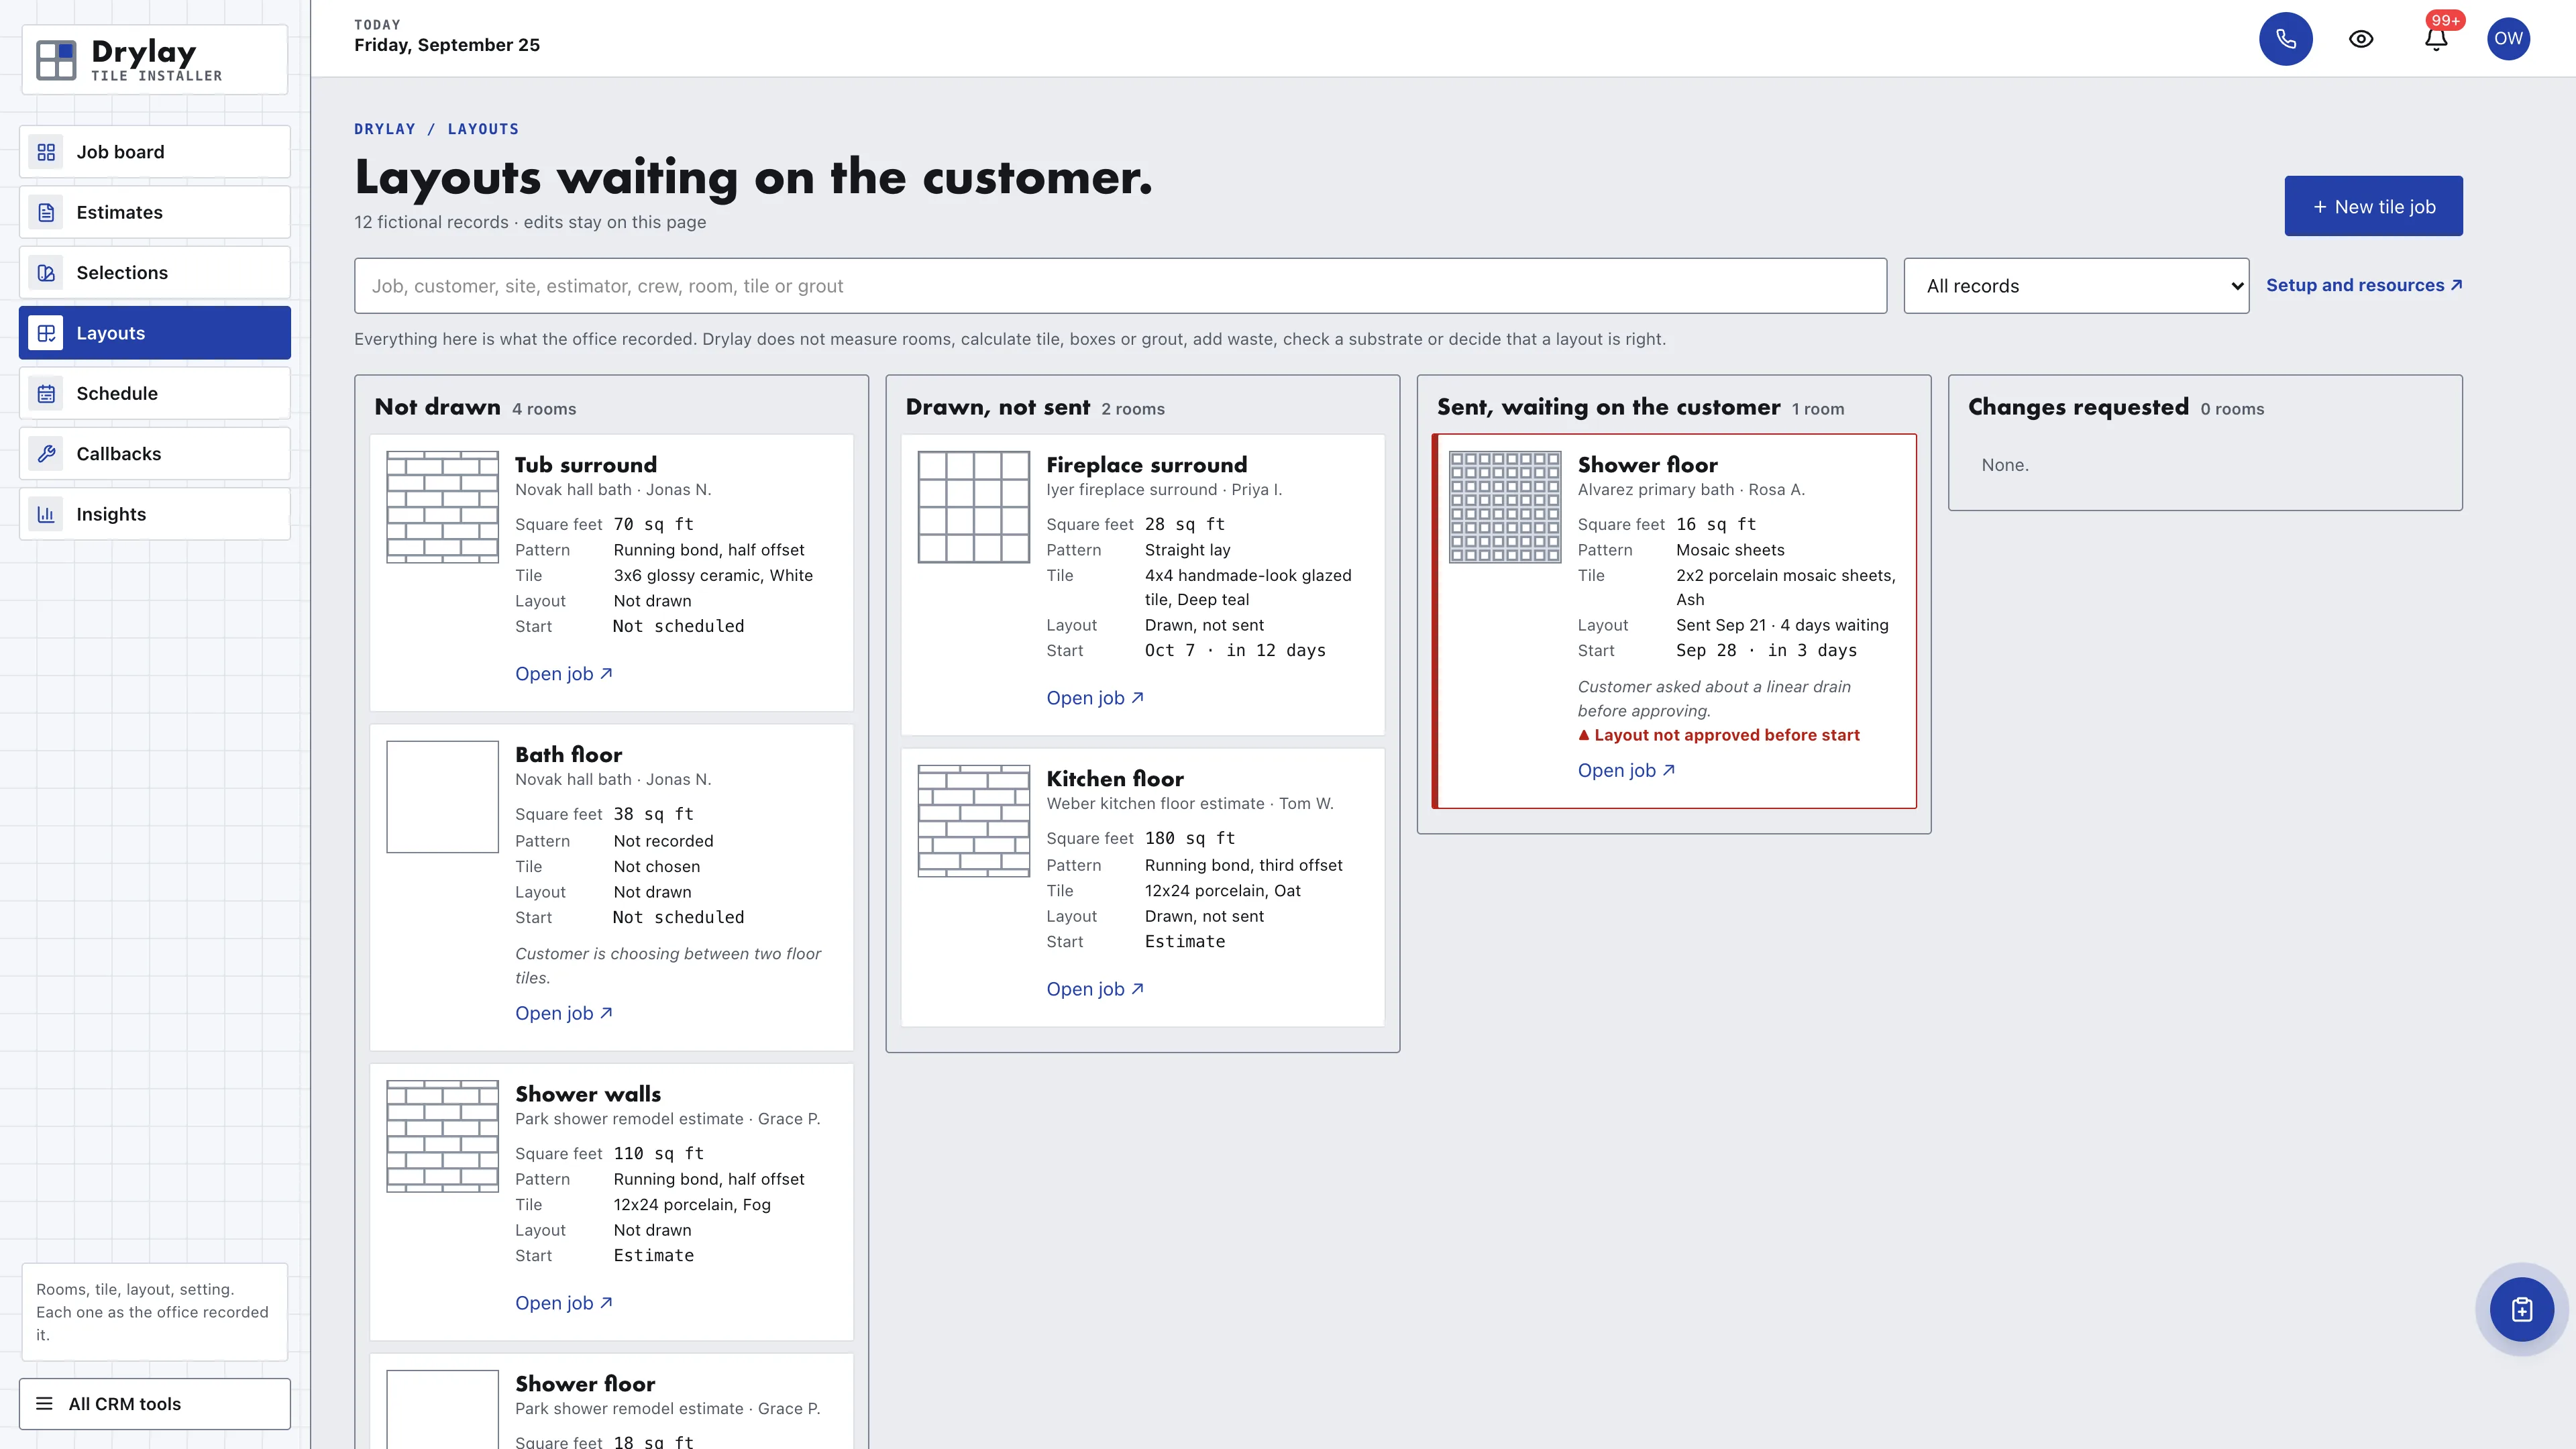
Task: Open the OW user avatar menu
Action: point(2508,39)
